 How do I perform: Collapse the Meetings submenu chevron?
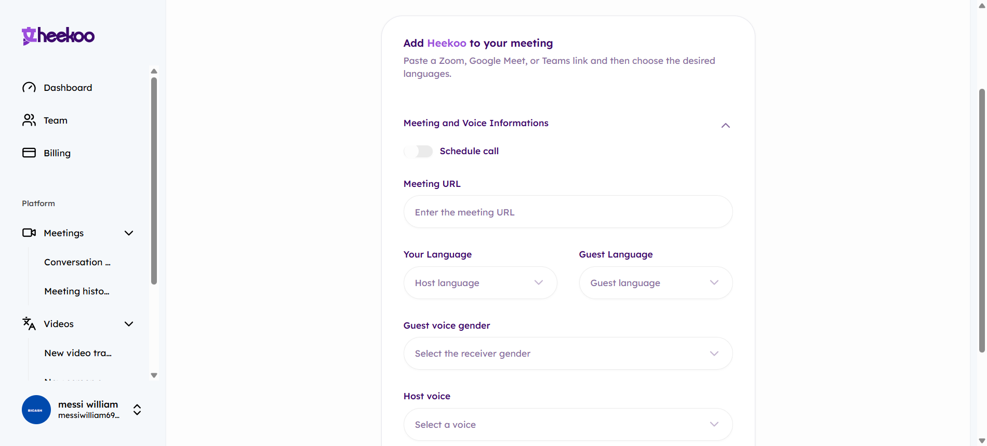[x=129, y=233]
